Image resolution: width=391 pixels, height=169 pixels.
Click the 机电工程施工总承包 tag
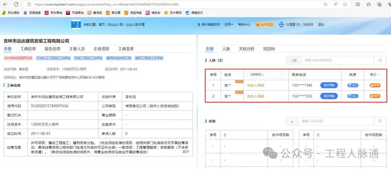pos(88,58)
